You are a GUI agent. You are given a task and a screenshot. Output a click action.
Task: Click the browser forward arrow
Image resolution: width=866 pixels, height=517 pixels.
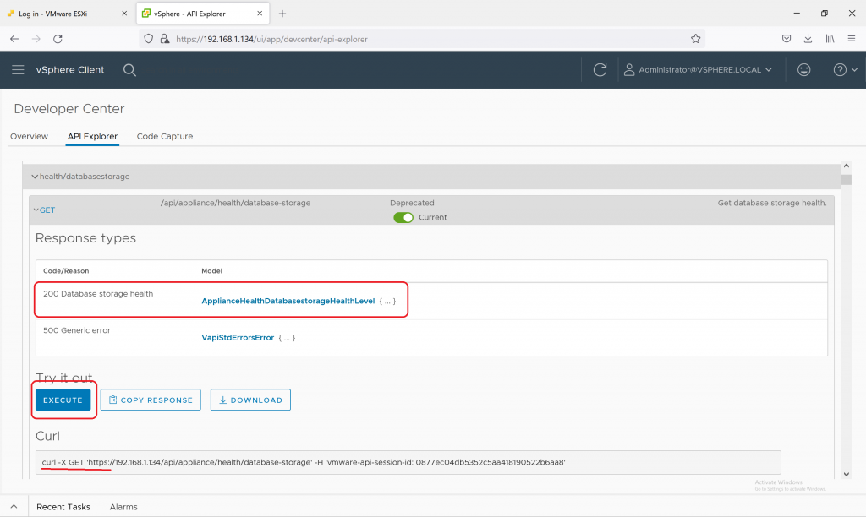(36, 39)
